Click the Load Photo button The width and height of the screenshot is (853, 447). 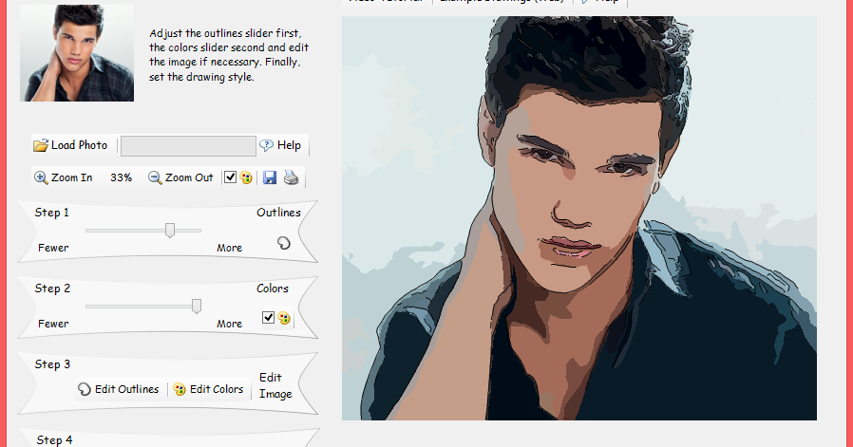[70, 145]
